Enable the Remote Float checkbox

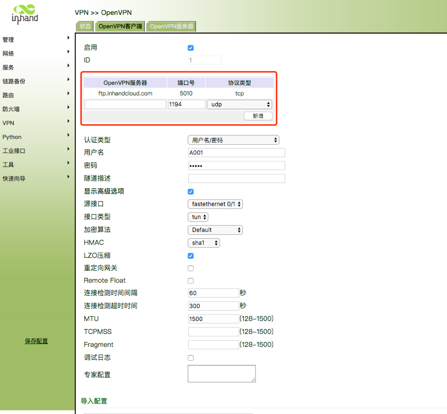[191, 281]
